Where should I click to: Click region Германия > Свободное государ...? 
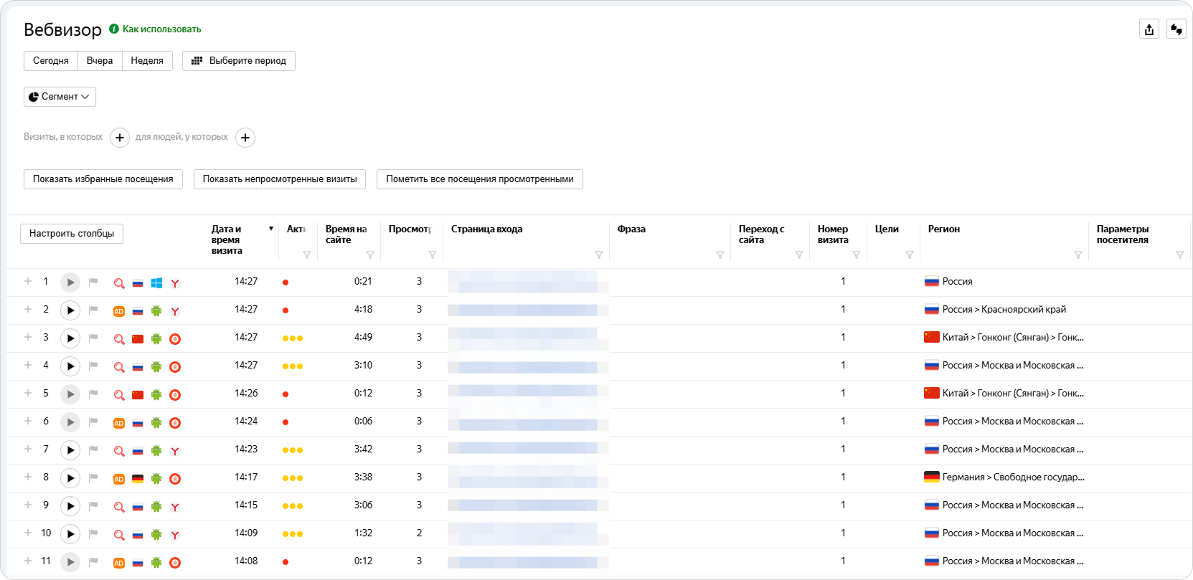coord(1014,477)
